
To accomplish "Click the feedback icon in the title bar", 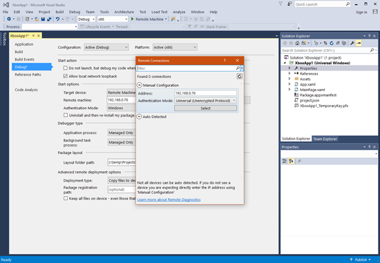I will point(289,4).
